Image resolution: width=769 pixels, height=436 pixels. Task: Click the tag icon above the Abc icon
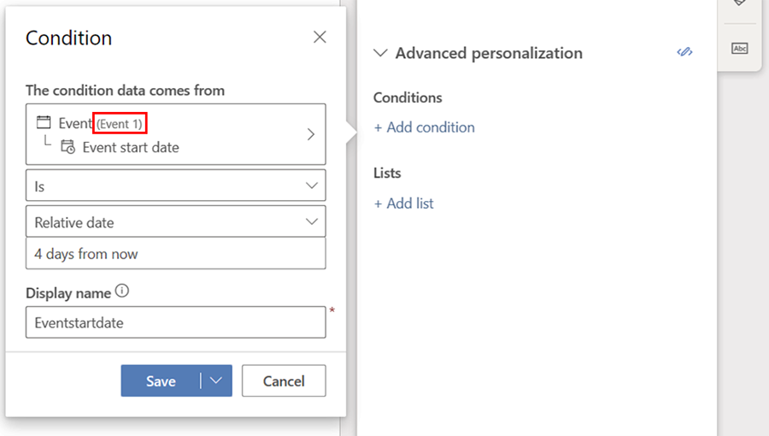tap(739, 4)
